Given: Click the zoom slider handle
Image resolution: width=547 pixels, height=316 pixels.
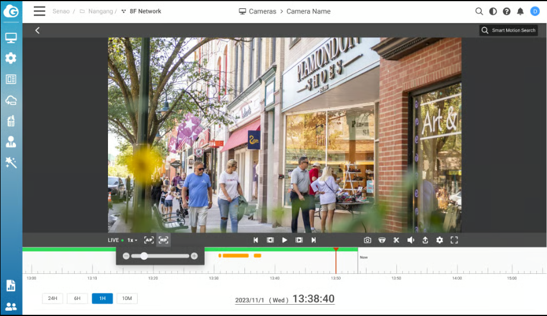Looking at the screenshot, I should (x=144, y=256).
